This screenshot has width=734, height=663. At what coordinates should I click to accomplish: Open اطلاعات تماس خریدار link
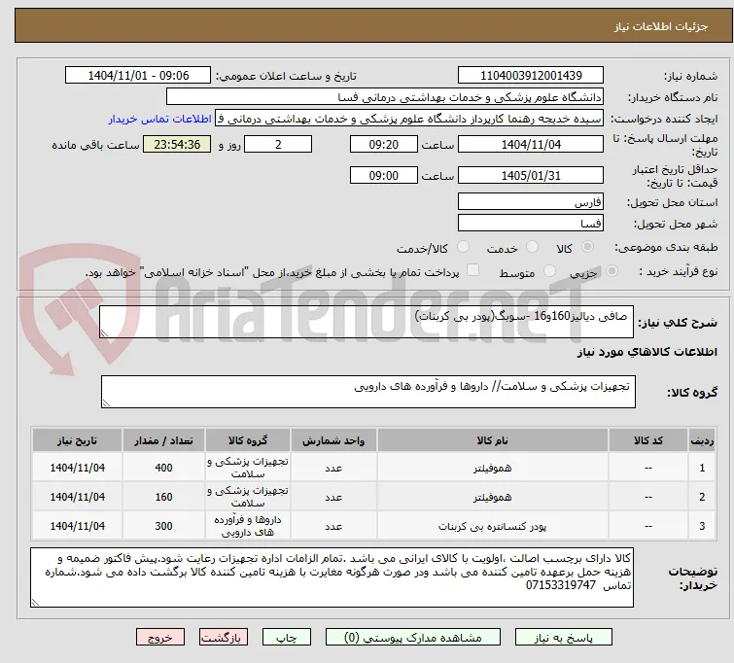[x=160, y=119]
